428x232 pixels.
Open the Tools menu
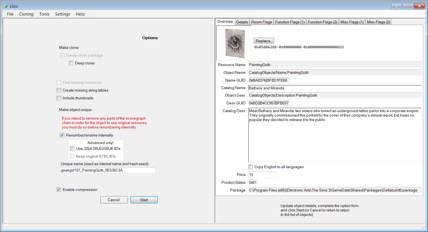[x=44, y=14]
